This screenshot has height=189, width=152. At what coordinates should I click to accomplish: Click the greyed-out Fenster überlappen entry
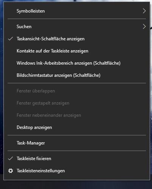coord(77,91)
